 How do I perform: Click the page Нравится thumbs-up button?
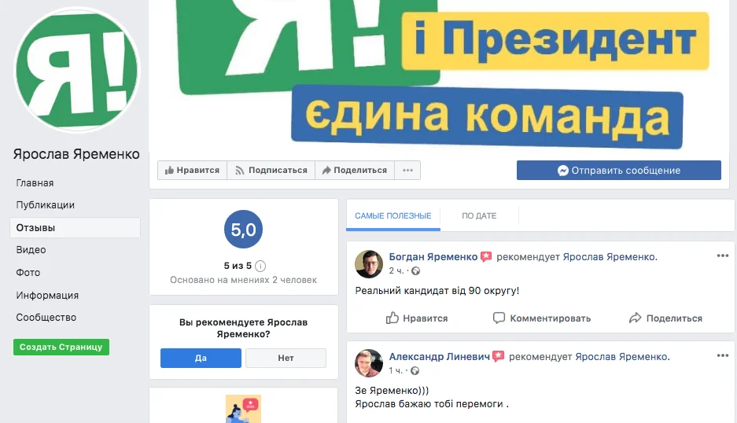(192, 170)
